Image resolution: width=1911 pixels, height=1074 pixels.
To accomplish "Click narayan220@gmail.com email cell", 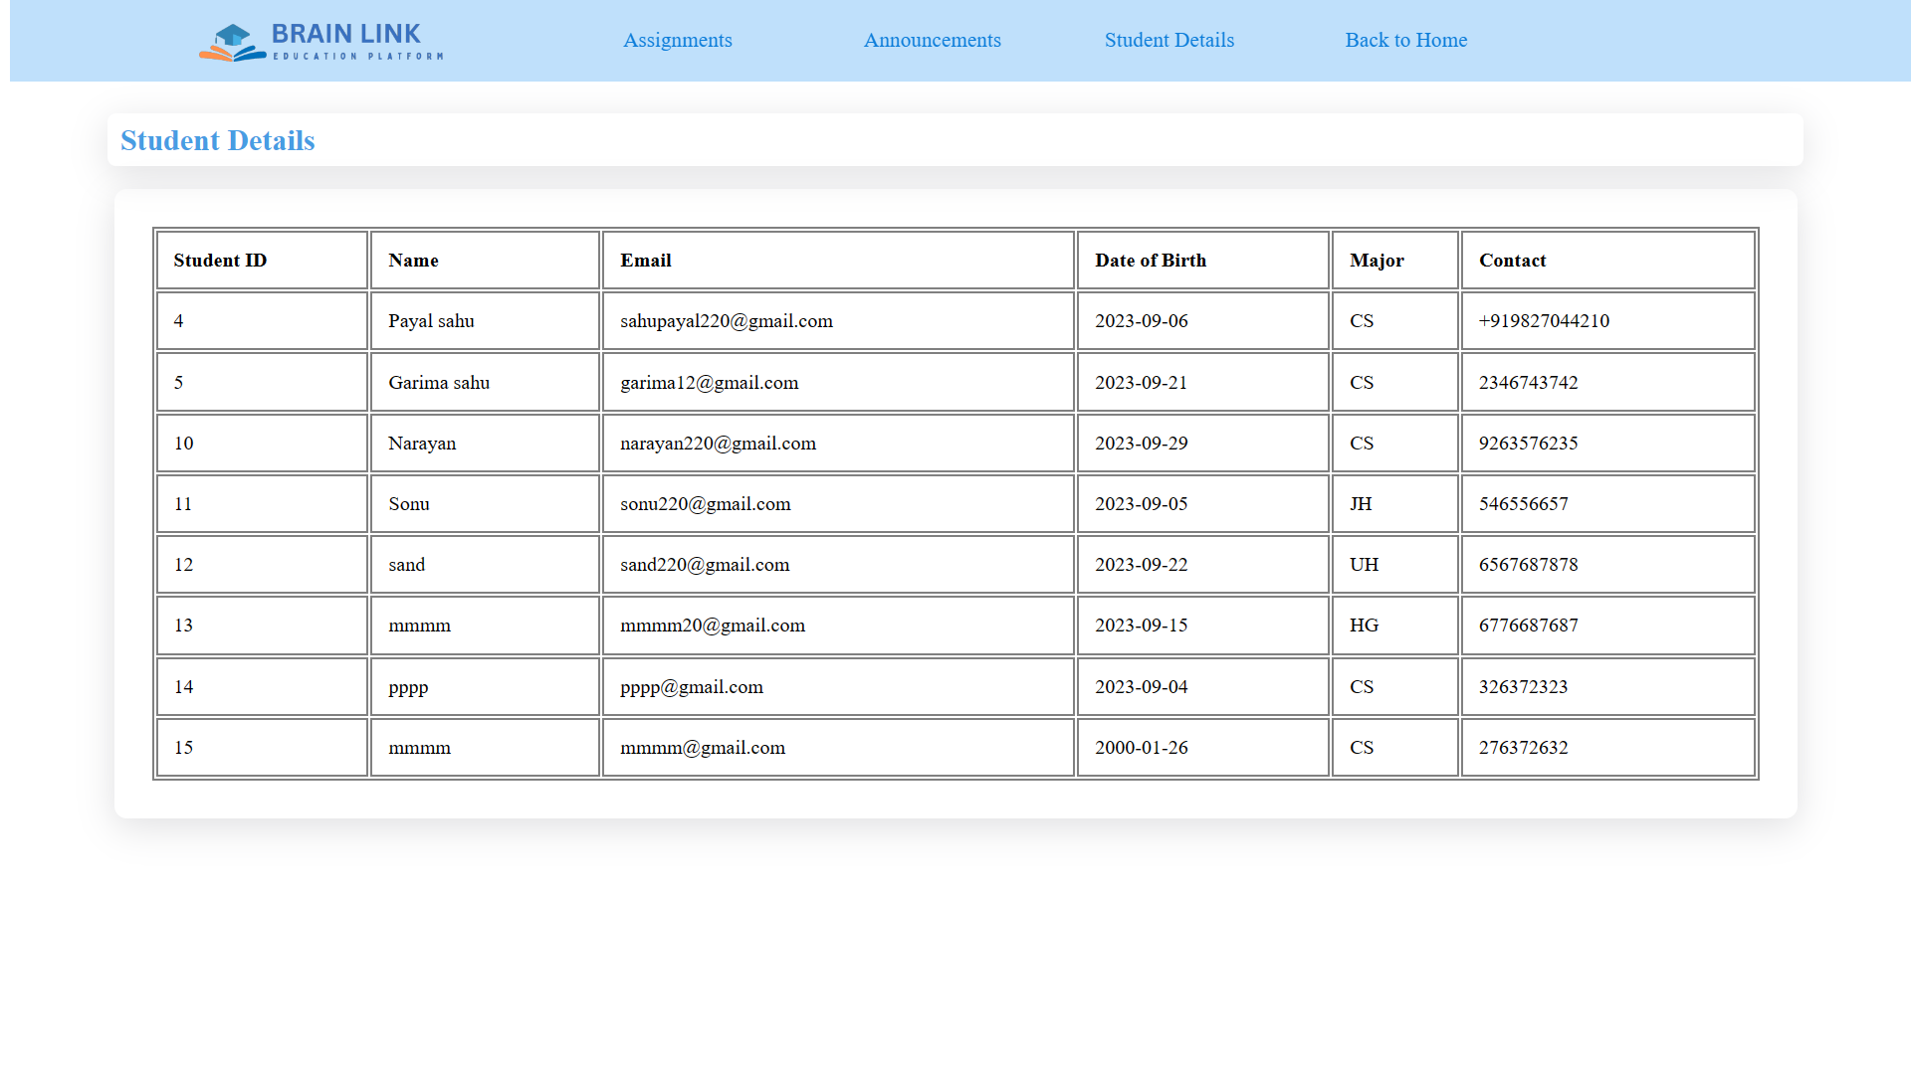I will click(718, 444).
